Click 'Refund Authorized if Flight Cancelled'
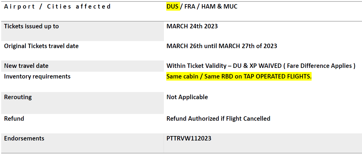 click(x=218, y=119)
